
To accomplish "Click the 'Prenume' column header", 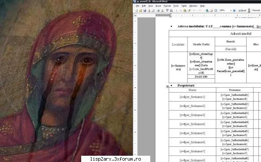I will point(235,90).
